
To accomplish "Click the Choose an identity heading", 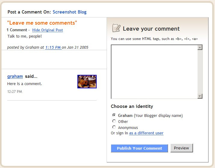I will pos(132,106).
